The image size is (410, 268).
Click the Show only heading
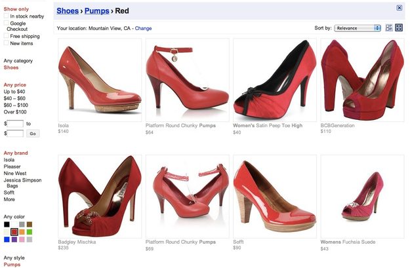tap(16, 9)
